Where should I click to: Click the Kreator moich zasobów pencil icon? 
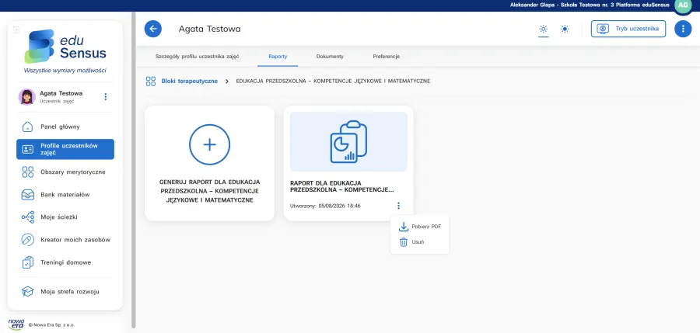pos(28,240)
